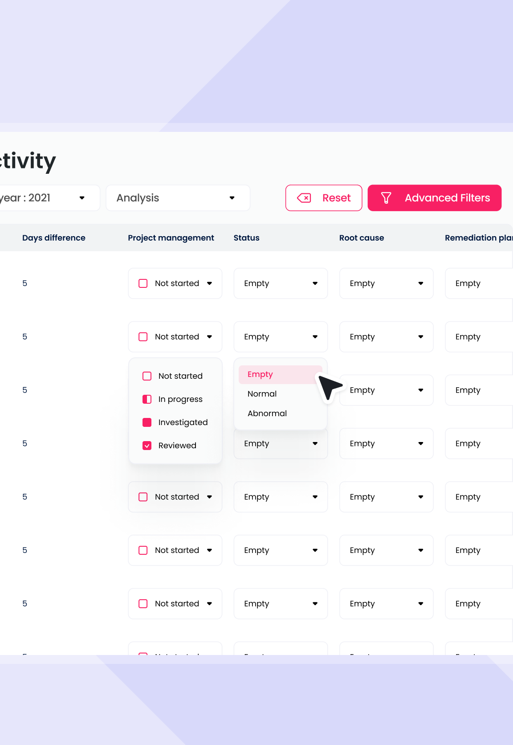Toggle the Investigated checkbox option
Viewport: 513px width, 745px height.
tap(147, 422)
